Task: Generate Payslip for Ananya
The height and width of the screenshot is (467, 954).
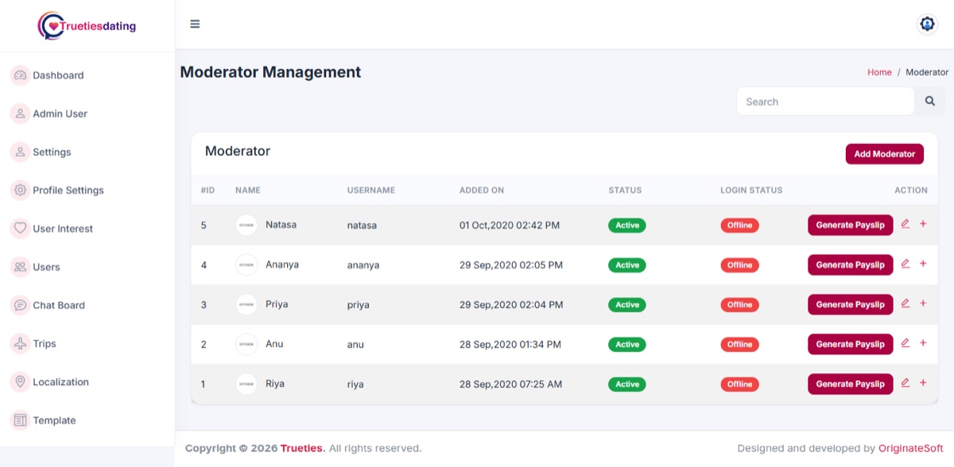Action: (x=850, y=264)
